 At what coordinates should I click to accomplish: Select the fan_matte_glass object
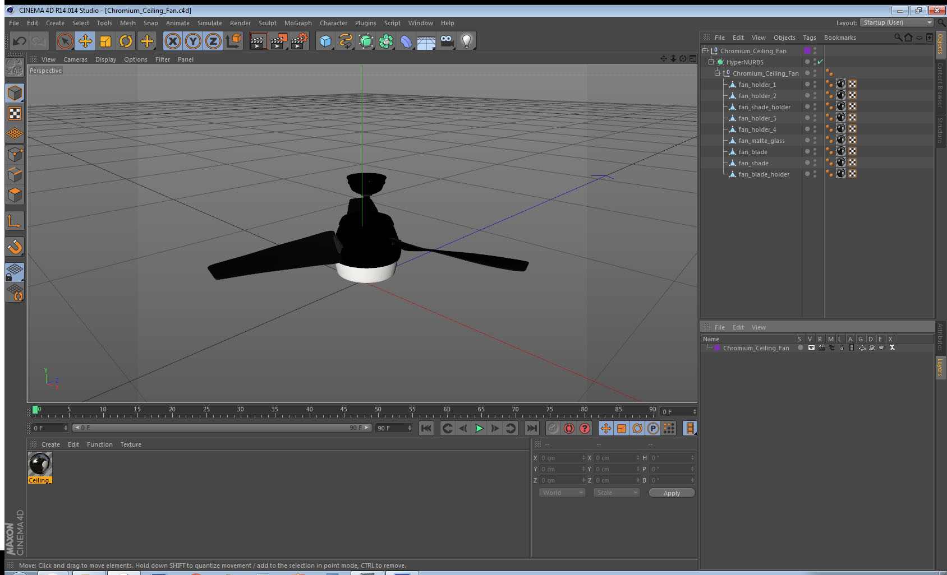click(761, 141)
